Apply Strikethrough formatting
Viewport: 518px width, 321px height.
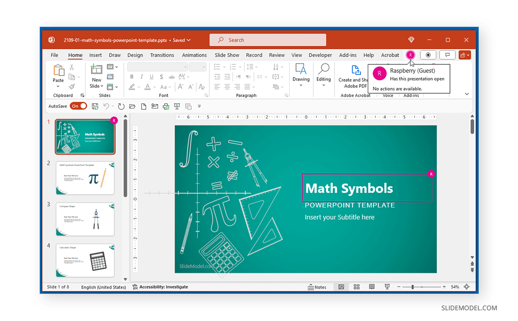pos(171,77)
